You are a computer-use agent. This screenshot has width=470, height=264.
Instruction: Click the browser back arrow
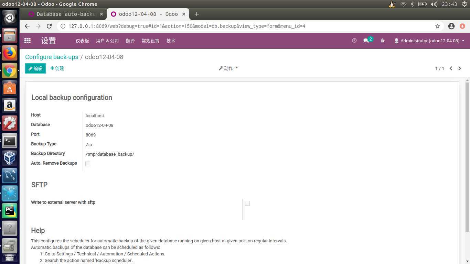click(27, 26)
